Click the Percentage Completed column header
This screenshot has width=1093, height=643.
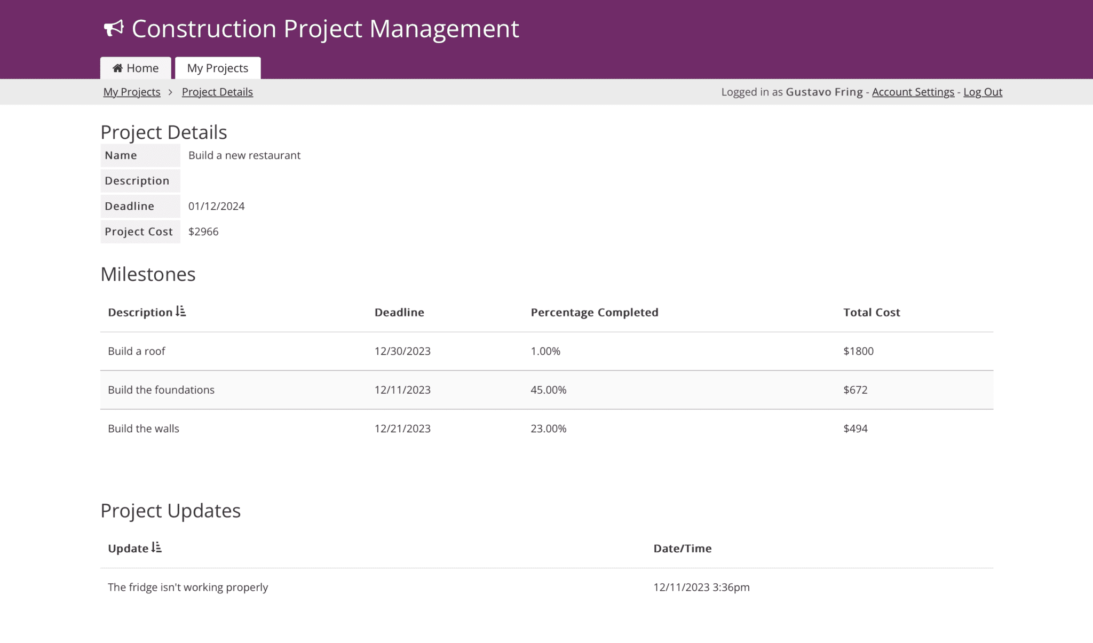click(594, 312)
